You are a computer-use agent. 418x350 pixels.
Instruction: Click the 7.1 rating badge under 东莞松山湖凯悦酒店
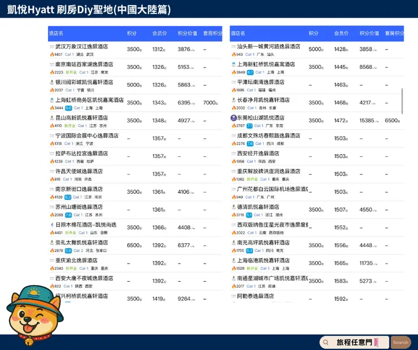(x=249, y=126)
